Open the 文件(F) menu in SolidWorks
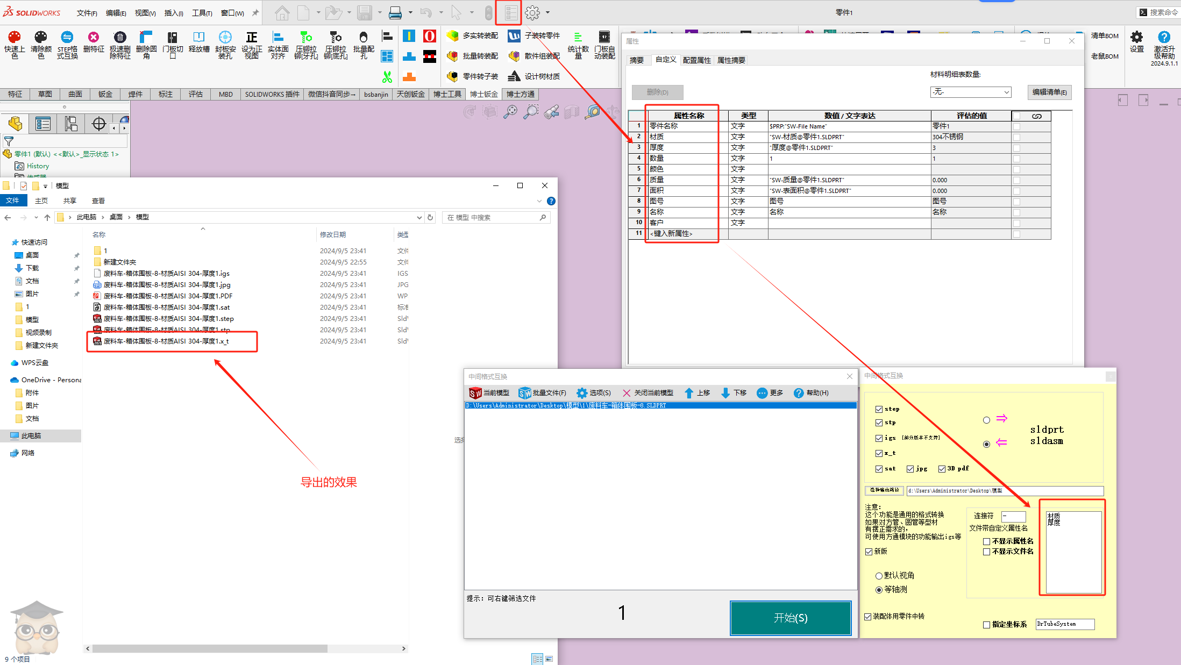The height and width of the screenshot is (665, 1181). (87, 13)
